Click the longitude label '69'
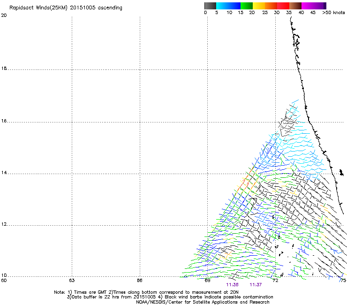This screenshot has height=305, width=347. click(207, 281)
